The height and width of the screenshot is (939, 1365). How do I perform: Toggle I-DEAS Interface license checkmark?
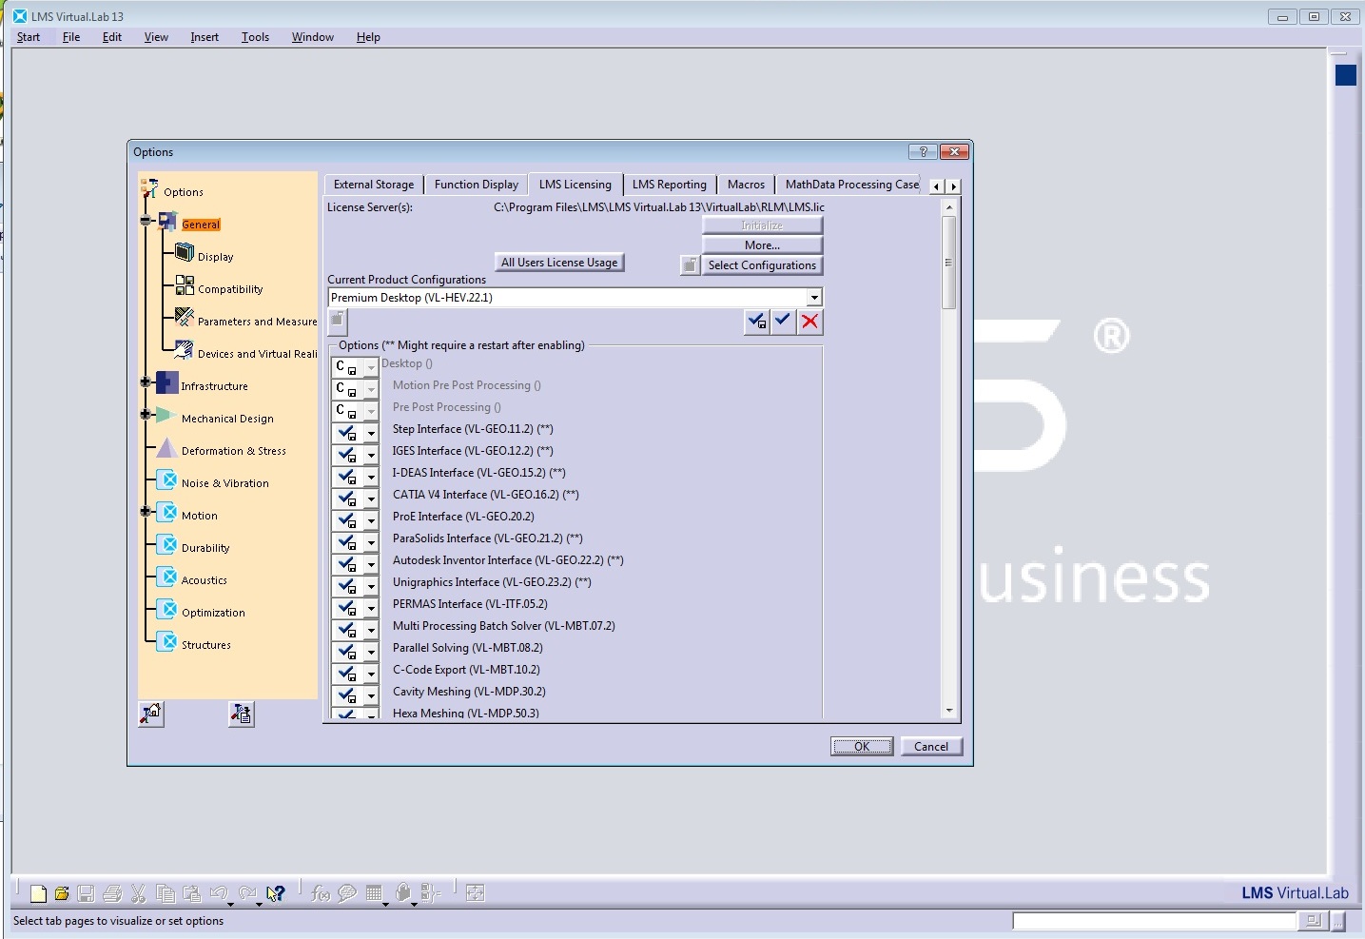(347, 476)
